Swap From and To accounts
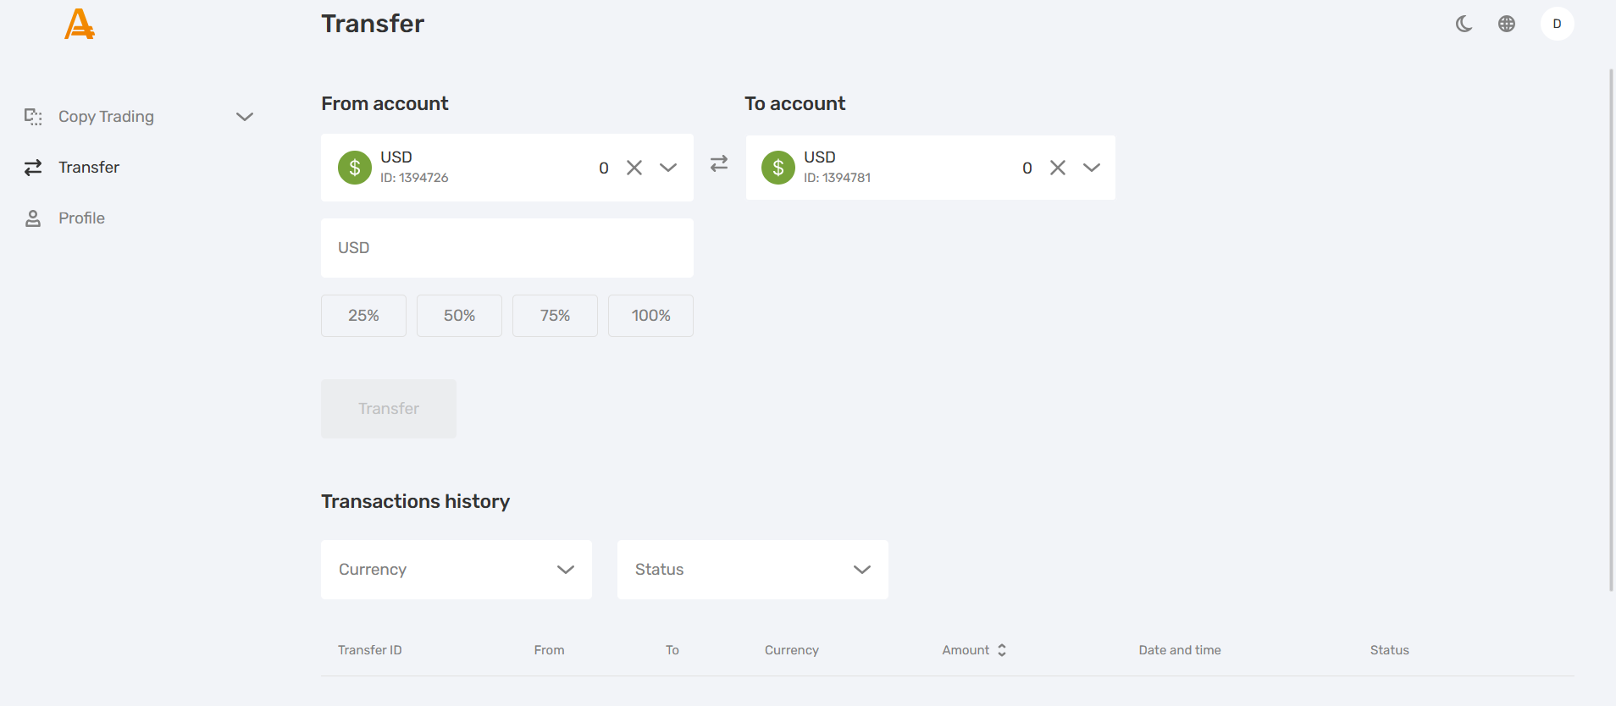The height and width of the screenshot is (706, 1616). [719, 163]
